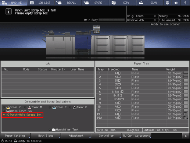
Task: Select tray 11 row A3 Plain
Action: pyautogui.click(x=142, y=110)
